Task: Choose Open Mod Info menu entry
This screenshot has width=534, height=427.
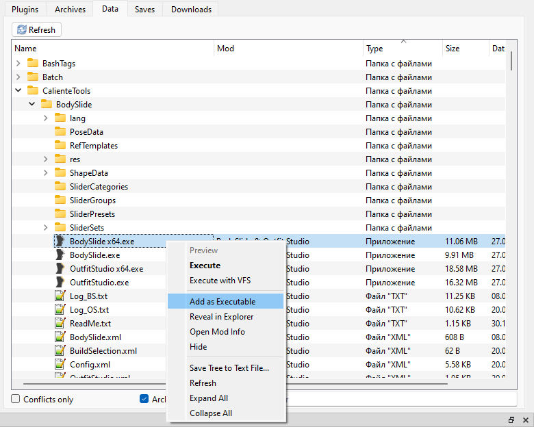Action: click(x=226, y=331)
